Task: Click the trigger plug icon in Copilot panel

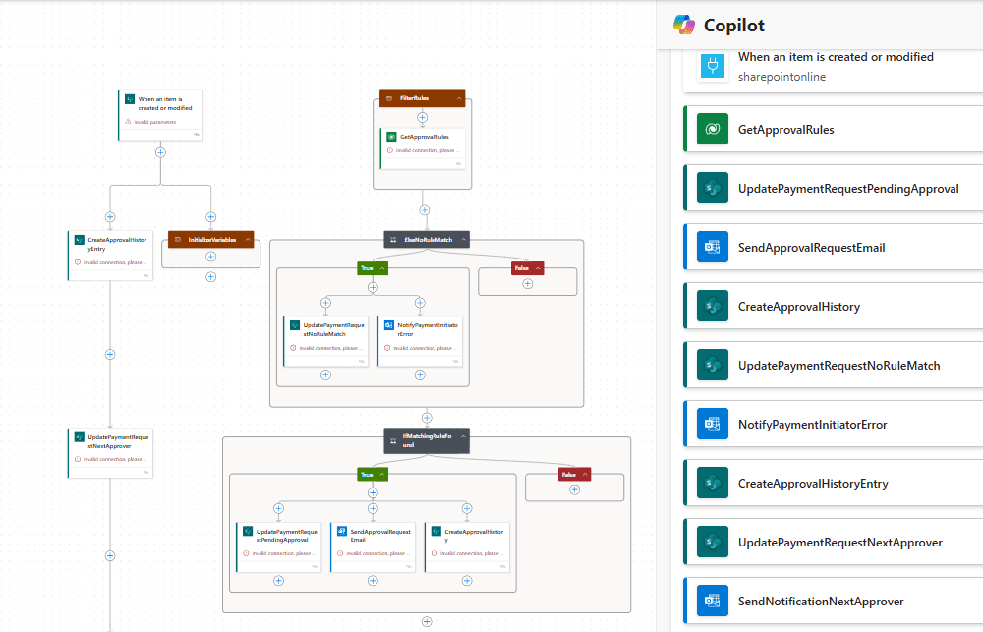Action: point(713,66)
